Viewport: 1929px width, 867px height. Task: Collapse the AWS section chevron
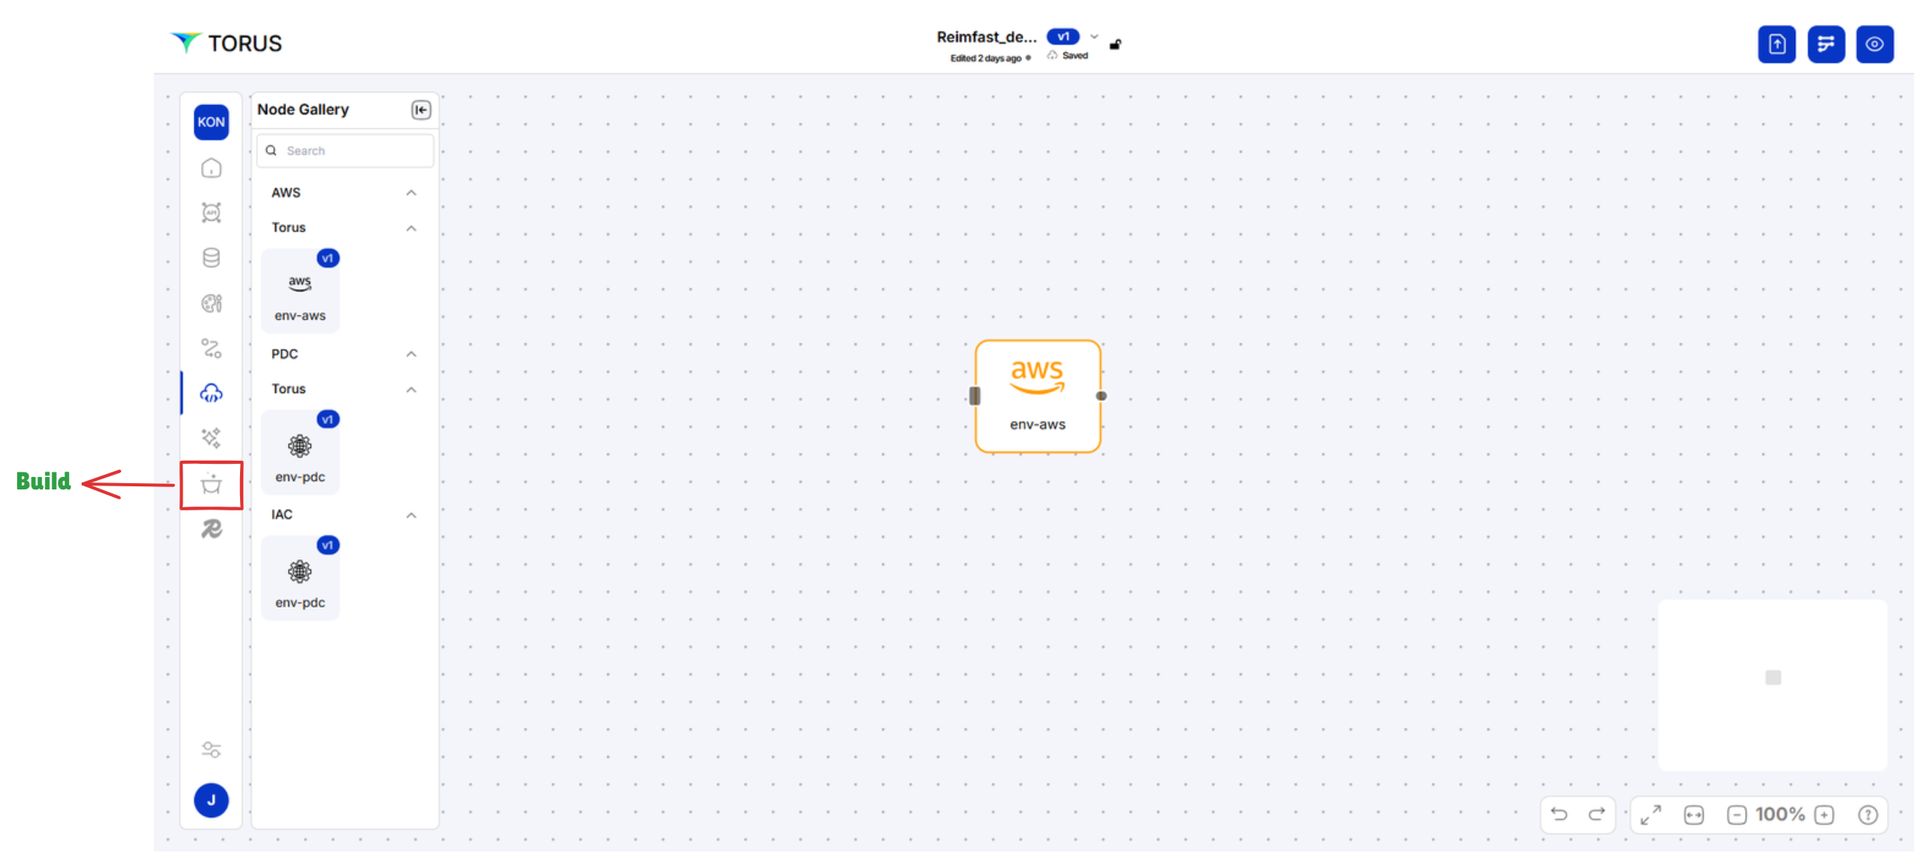point(411,193)
